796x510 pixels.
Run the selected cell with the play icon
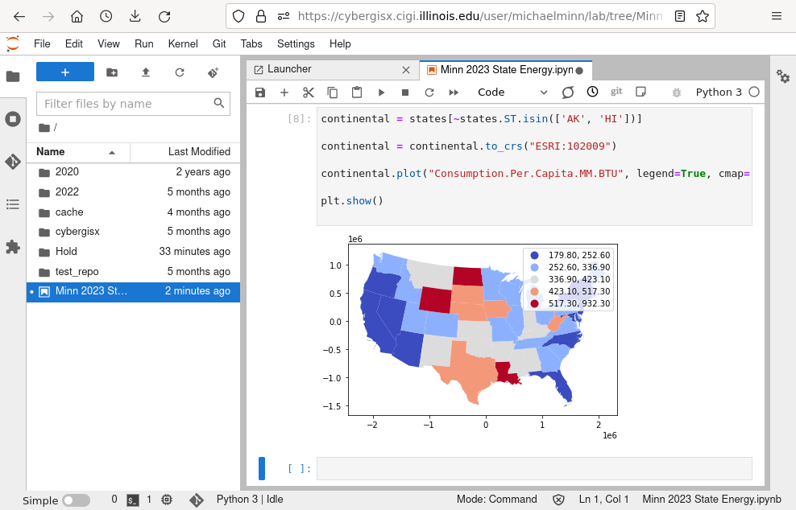coord(381,93)
